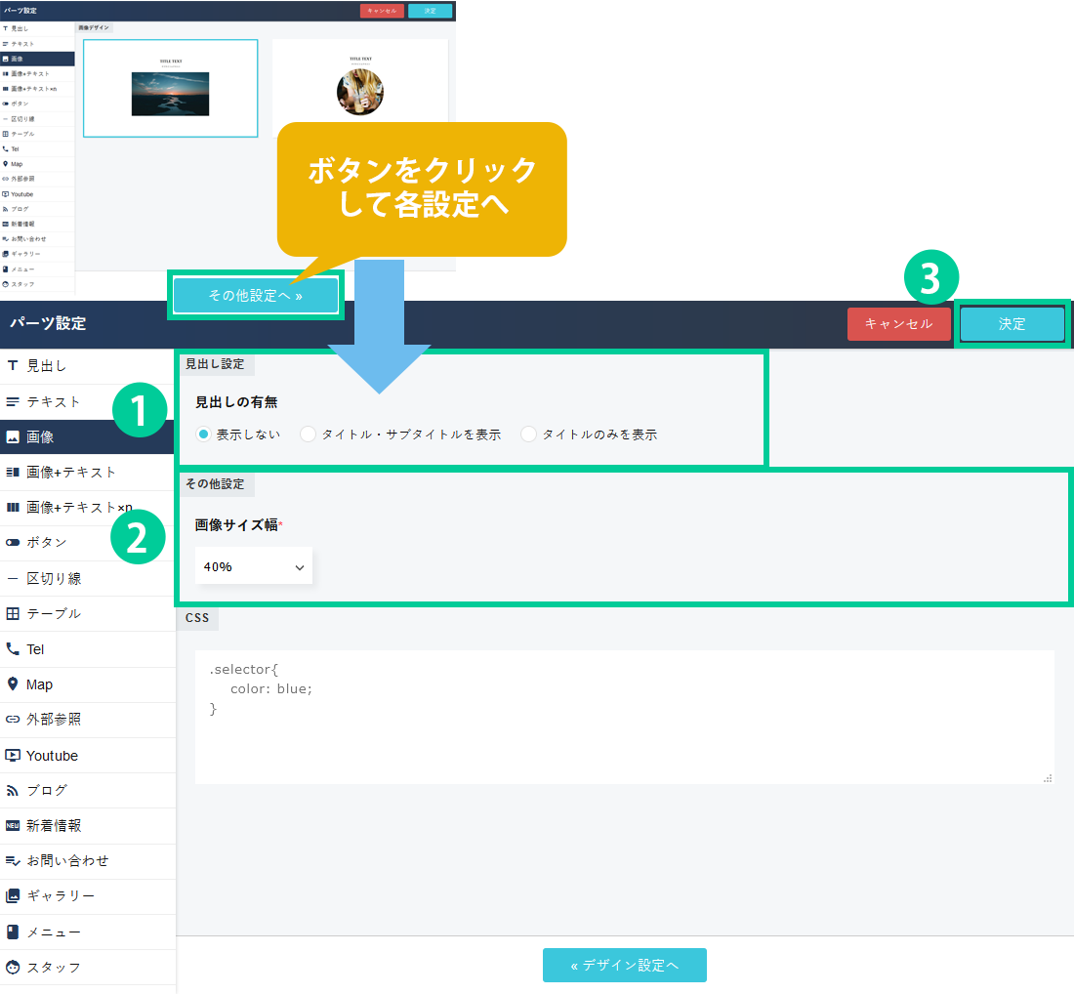The image size is (1074, 994).
Task: Open the 画像サイズ幅 40% dropdown
Action: coord(254,566)
